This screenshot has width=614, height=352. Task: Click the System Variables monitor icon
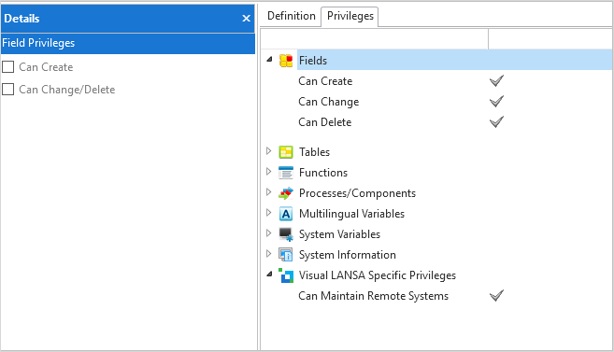coord(286,234)
